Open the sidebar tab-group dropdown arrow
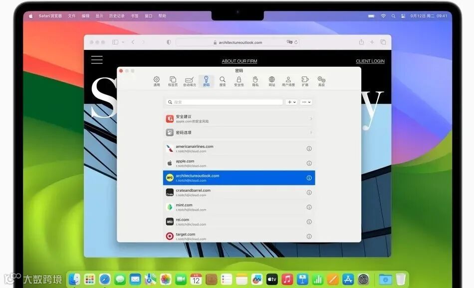474x288 pixels. pyautogui.click(x=123, y=42)
